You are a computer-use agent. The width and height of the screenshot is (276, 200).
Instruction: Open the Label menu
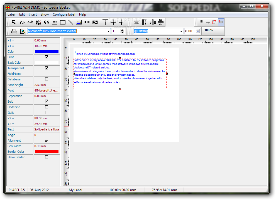11,14
